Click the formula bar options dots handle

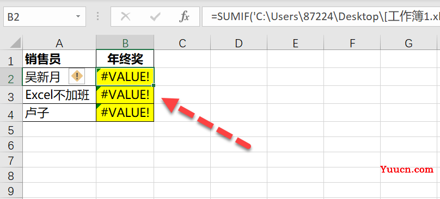click(x=98, y=17)
